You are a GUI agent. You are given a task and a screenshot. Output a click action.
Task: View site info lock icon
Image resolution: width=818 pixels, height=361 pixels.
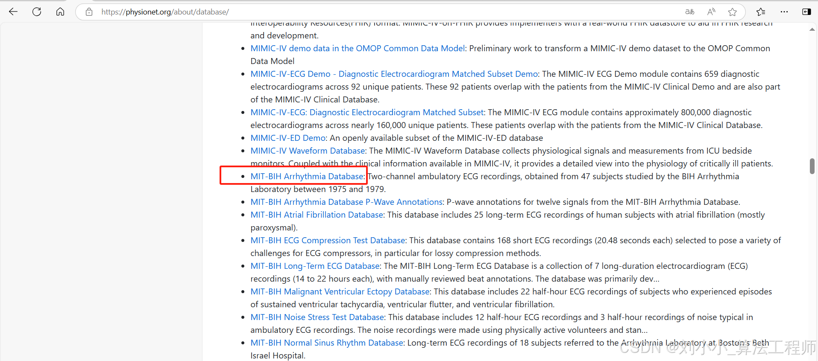click(x=89, y=12)
